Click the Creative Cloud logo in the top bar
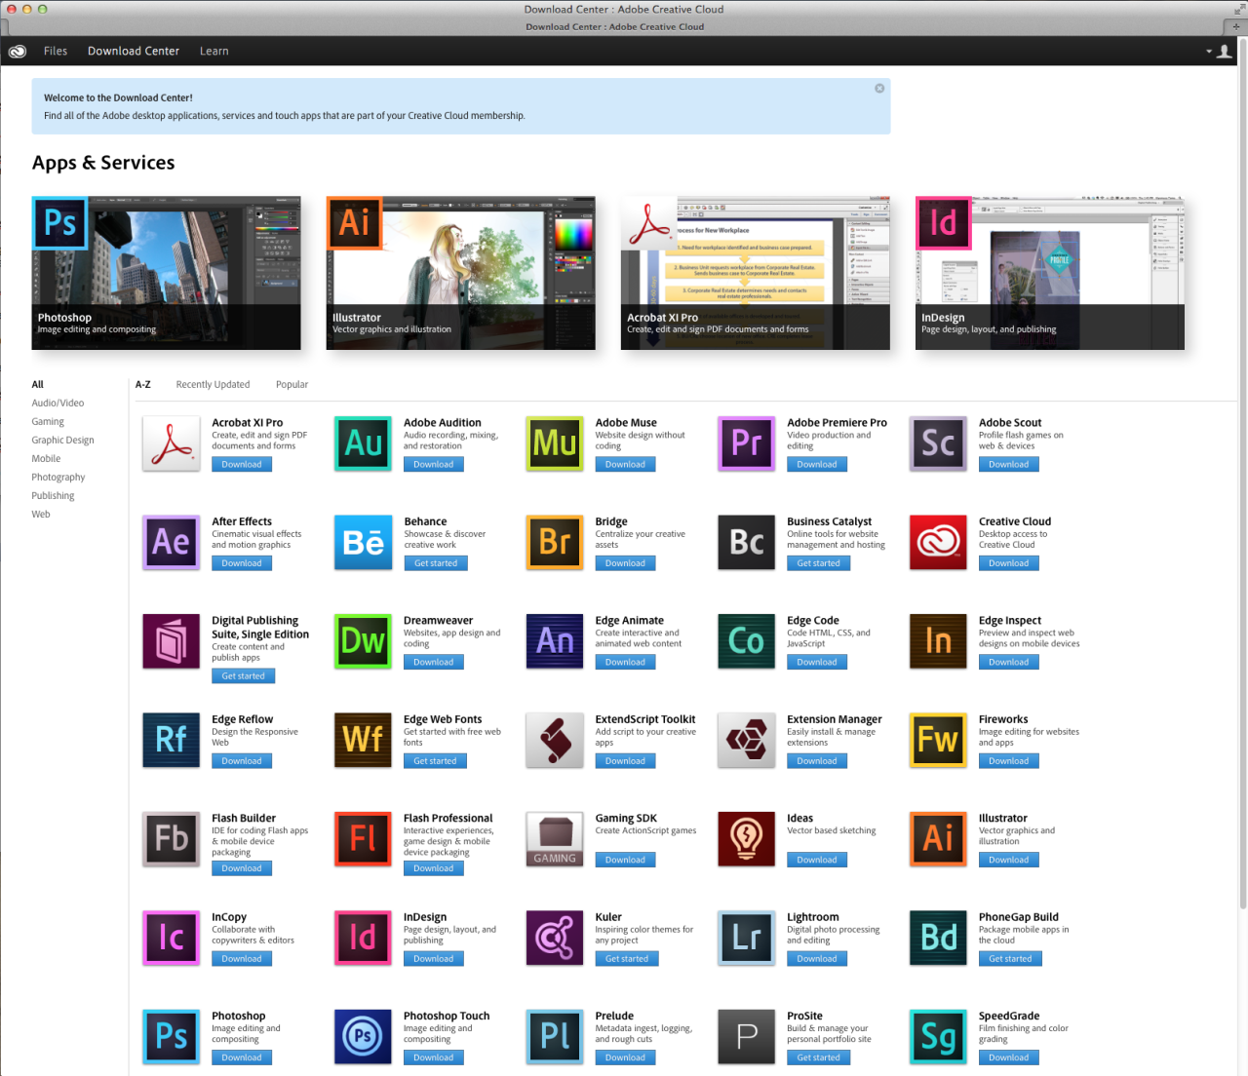1248x1076 pixels. (17, 51)
